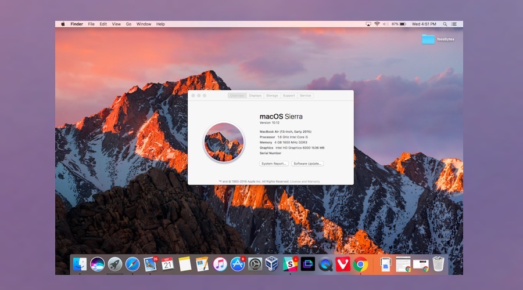Image resolution: width=523 pixels, height=290 pixels.
Task: Switch to the Displays tab
Action: (x=255, y=96)
